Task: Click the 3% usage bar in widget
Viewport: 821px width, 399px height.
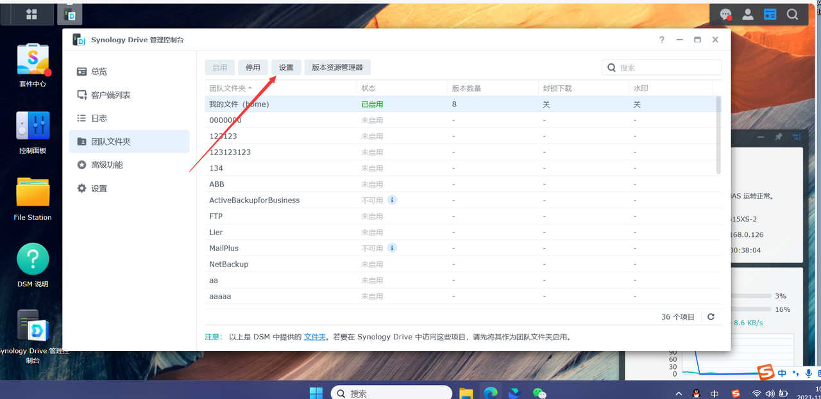Action: click(x=751, y=296)
